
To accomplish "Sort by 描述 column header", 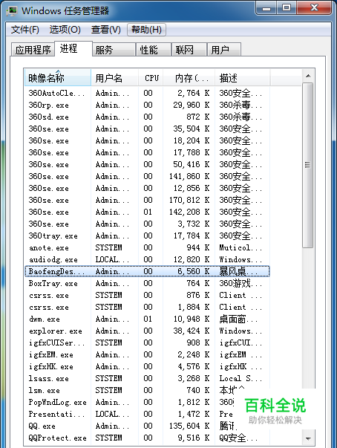I will coord(242,78).
